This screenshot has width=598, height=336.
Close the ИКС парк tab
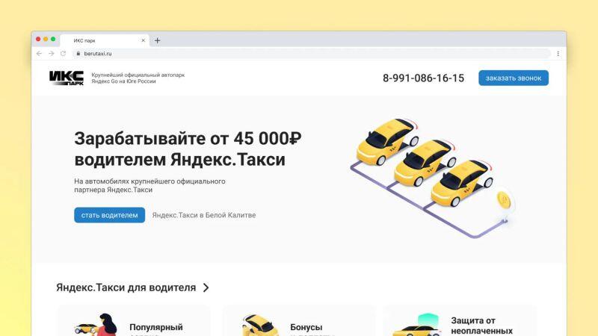tap(143, 40)
